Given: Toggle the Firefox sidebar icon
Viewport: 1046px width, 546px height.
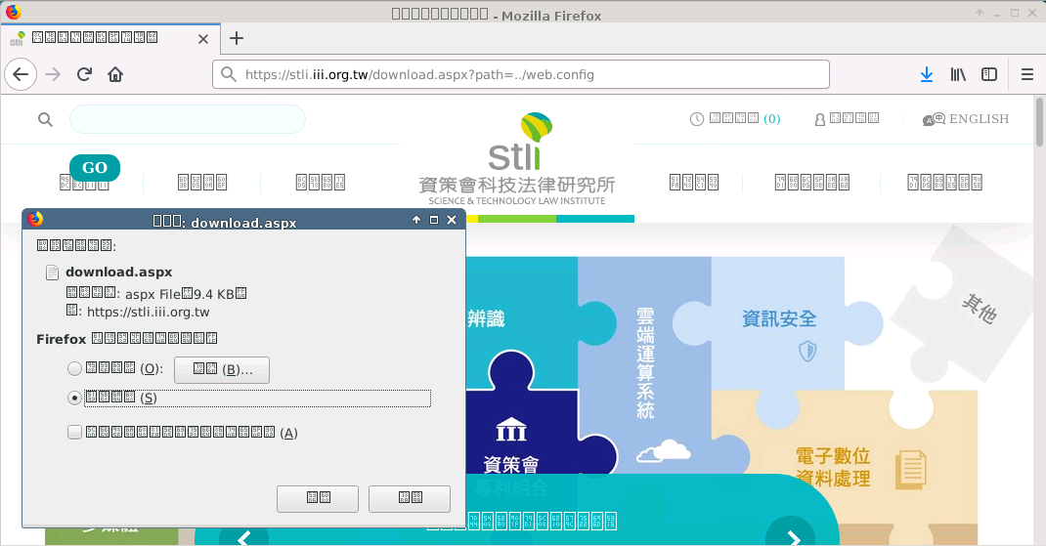Looking at the screenshot, I should [x=989, y=74].
